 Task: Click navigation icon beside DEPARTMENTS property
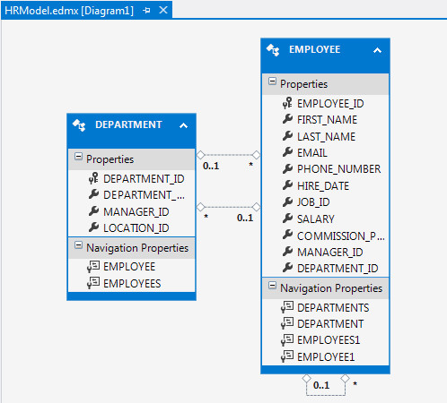(x=287, y=307)
